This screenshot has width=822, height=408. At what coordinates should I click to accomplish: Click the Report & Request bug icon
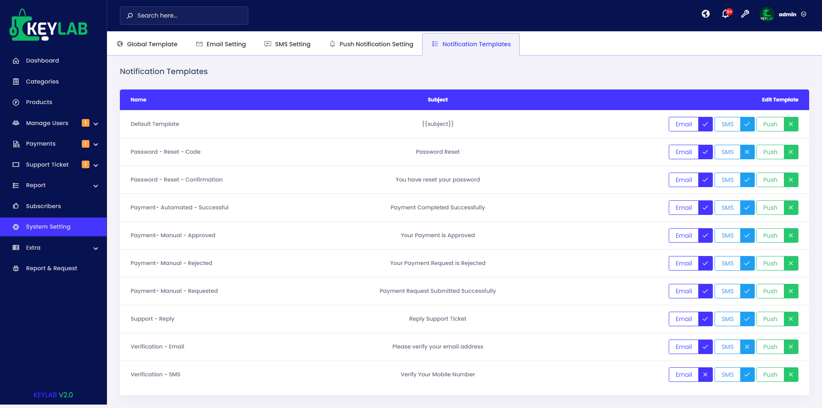16,268
